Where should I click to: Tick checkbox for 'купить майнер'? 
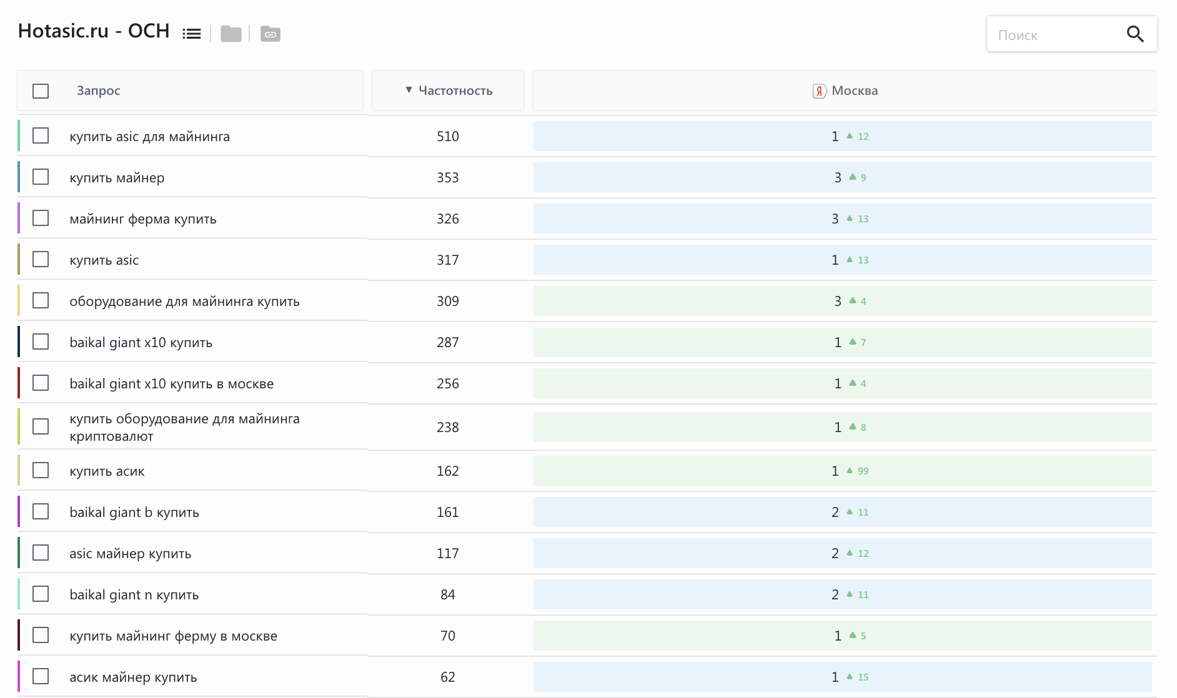(41, 177)
